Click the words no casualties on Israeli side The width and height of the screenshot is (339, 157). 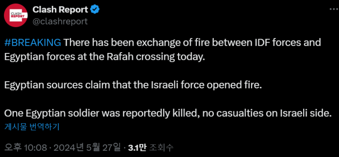coord(267,114)
